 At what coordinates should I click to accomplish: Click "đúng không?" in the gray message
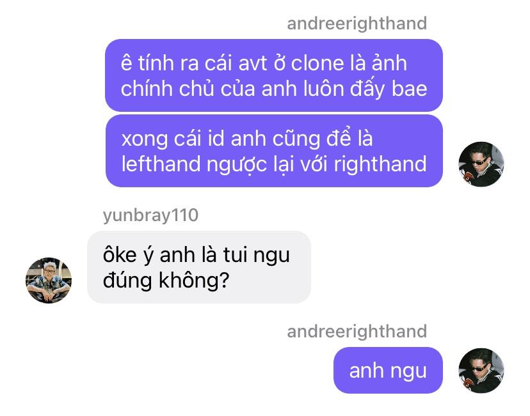(x=166, y=281)
